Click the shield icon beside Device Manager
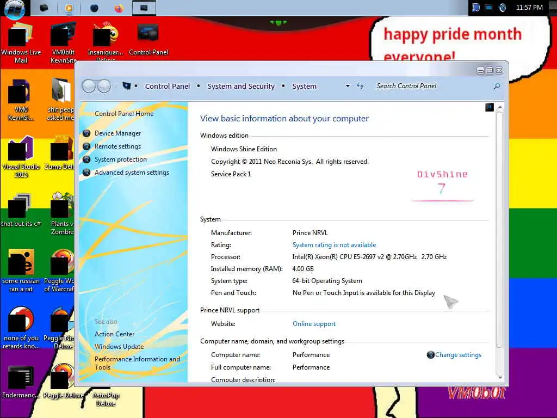 point(86,133)
